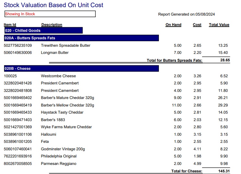Viewport: 241px width, 174px height.
Task: Click the 3.26 cost for Westcombe Cheese
Action: tap(197, 76)
